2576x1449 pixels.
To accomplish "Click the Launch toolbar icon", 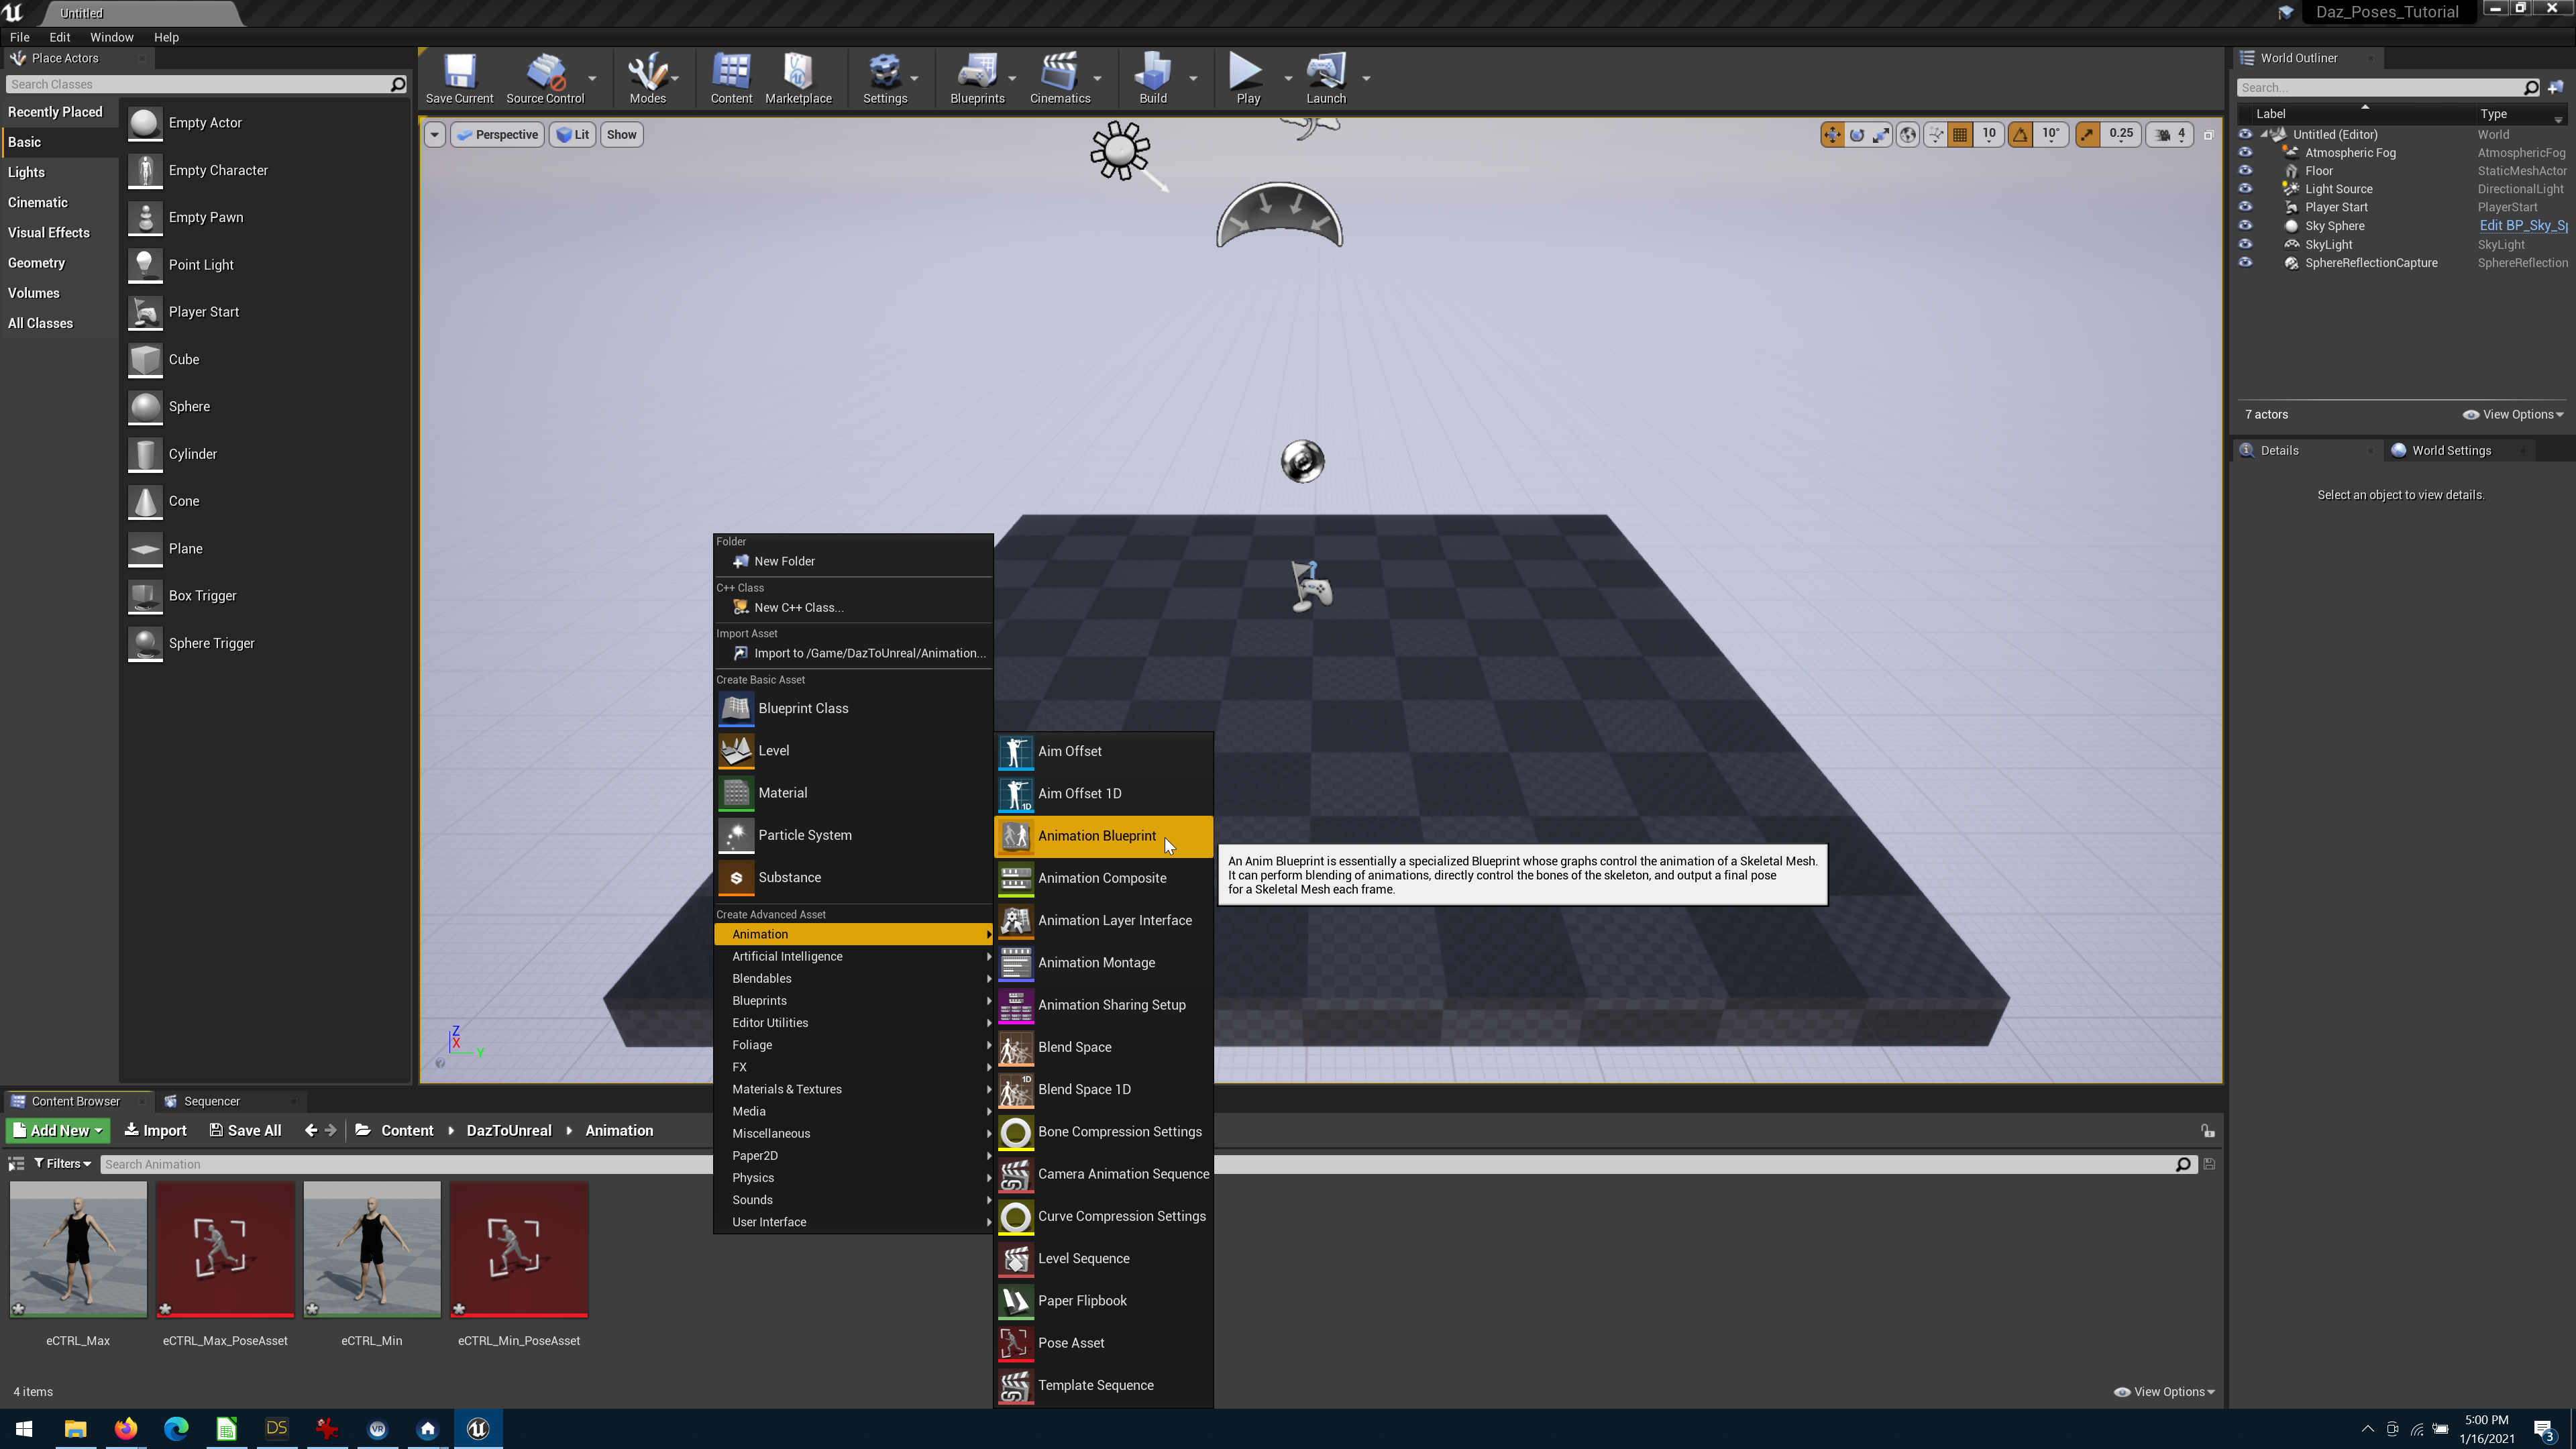I will point(1326,78).
